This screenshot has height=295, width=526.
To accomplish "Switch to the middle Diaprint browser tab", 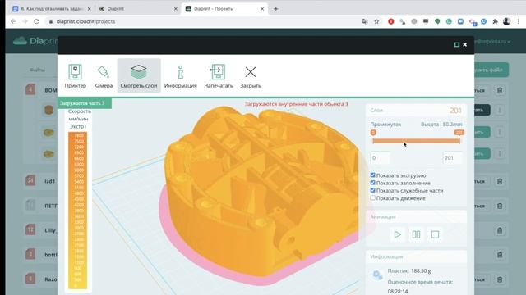I will point(138,9).
